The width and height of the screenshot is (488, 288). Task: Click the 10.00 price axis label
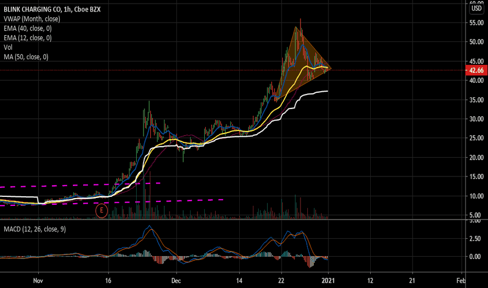point(476,196)
